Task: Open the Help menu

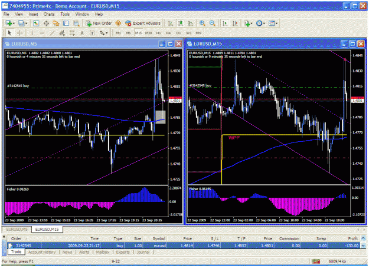Action: [99, 14]
